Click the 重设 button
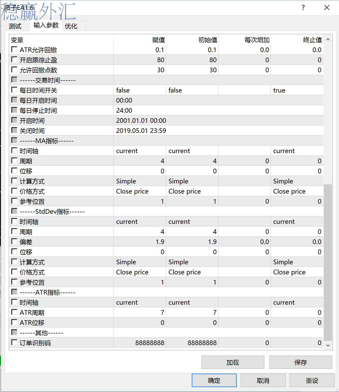 312,380
